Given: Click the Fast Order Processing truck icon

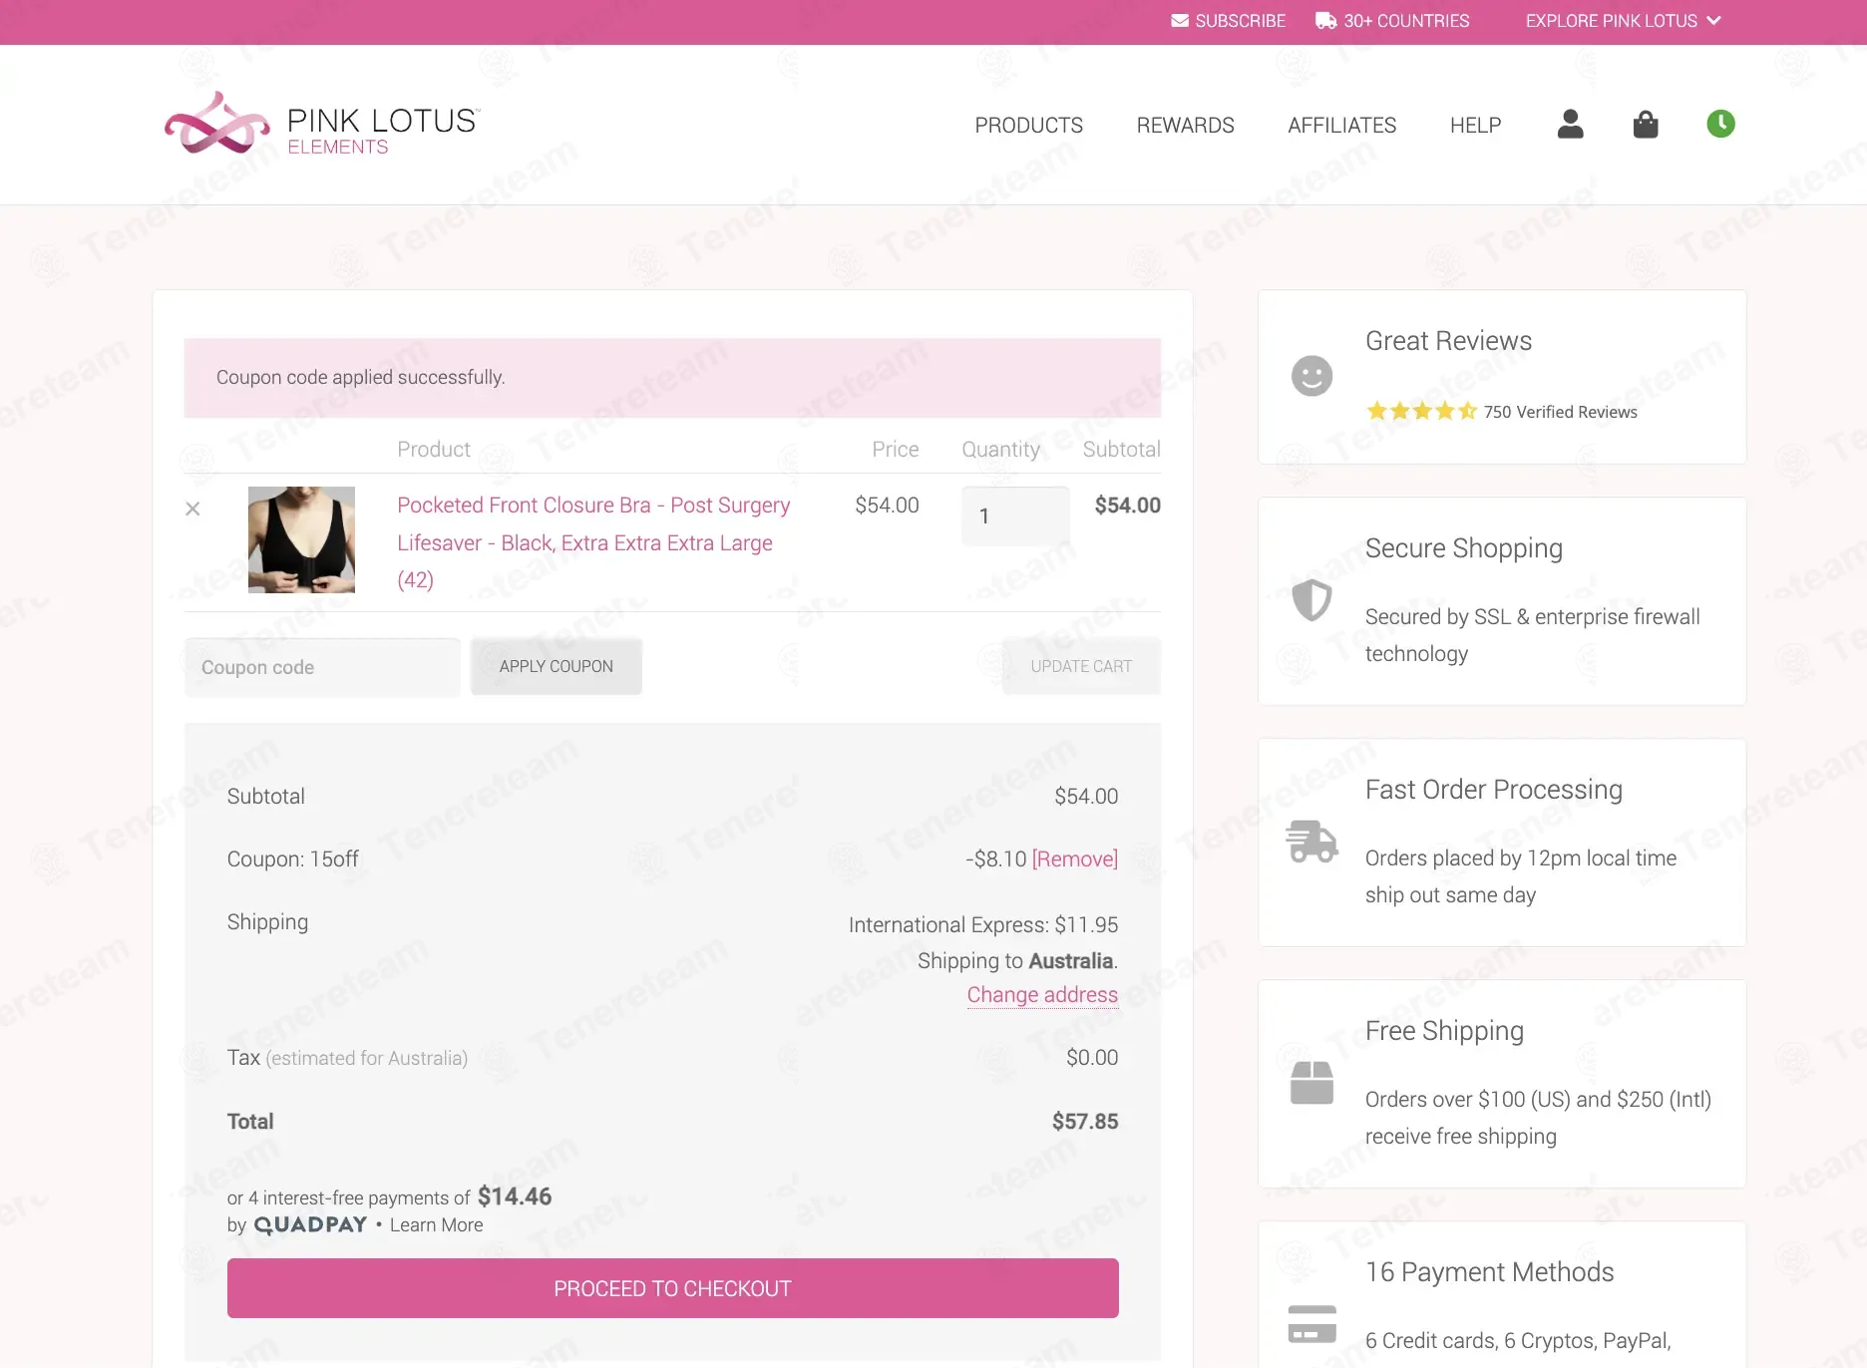Looking at the screenshot, I should (1311, 842).
